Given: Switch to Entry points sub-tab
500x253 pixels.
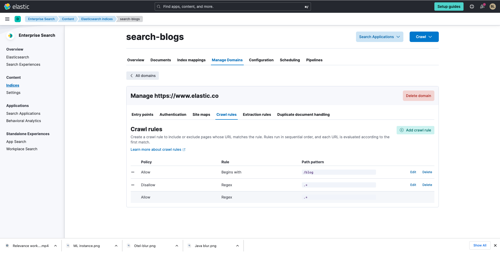Looking at the screenshot, I should [142, 115].
